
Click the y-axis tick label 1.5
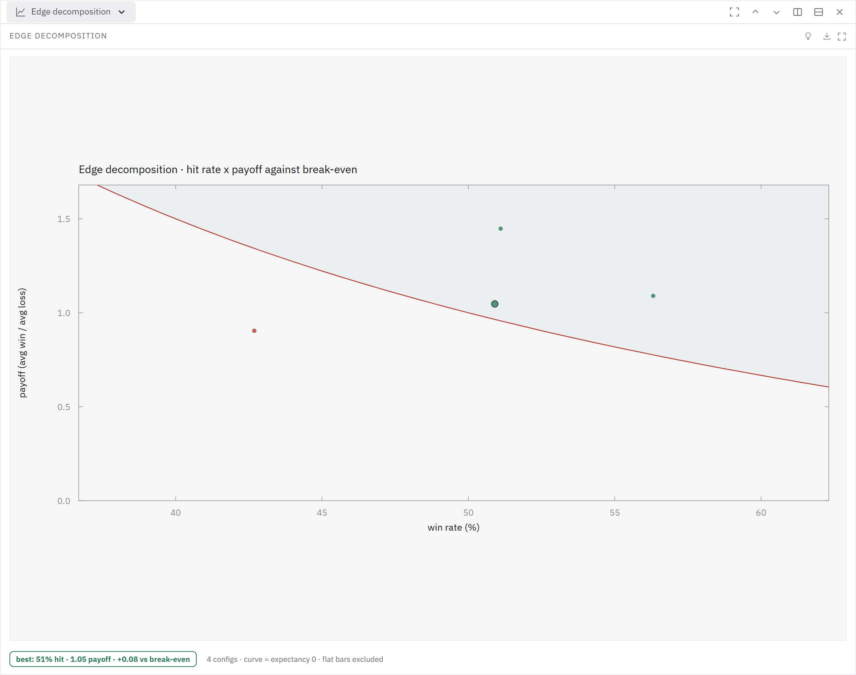(64, 219)
